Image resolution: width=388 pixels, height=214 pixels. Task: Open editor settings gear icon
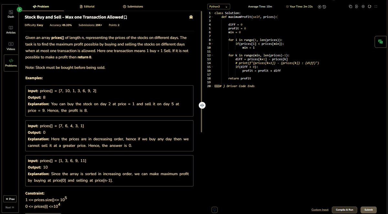[363, 6]
